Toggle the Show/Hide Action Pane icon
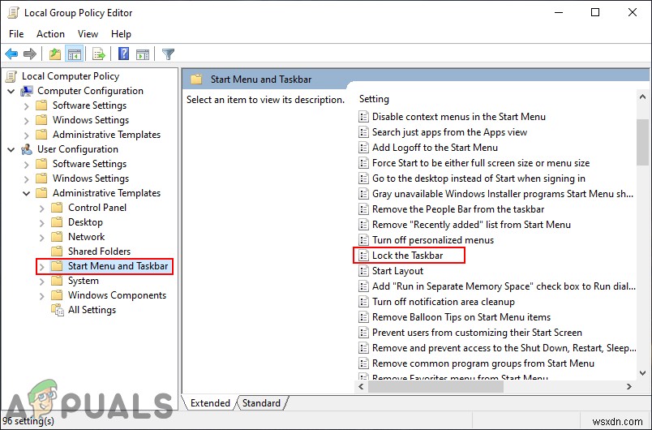 click(x=143, y=54)
